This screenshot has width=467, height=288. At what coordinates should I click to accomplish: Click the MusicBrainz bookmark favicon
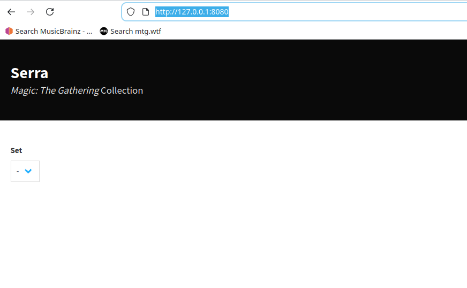(x=9, y=31)
